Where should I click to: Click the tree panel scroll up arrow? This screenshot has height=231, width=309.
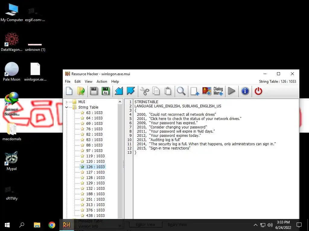coord(120,102)
